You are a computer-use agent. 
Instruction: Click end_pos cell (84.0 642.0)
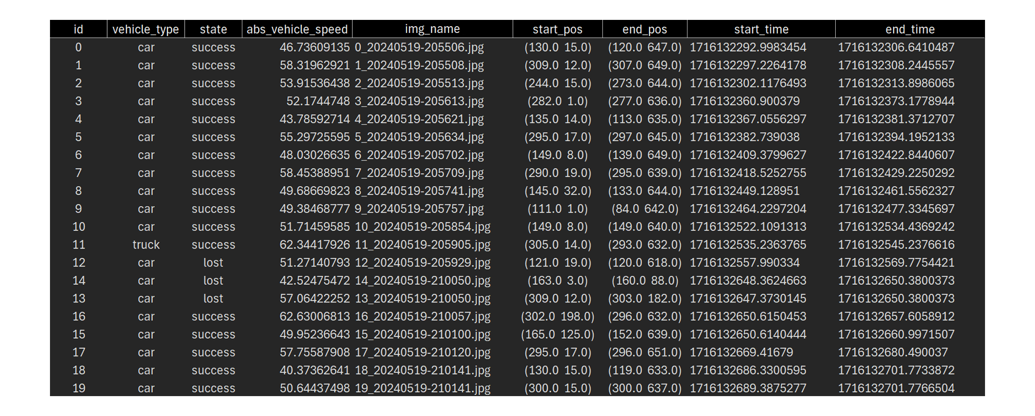(645, 209)
